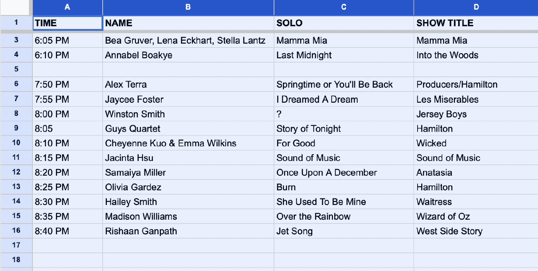Select column A header

[68, 7]
